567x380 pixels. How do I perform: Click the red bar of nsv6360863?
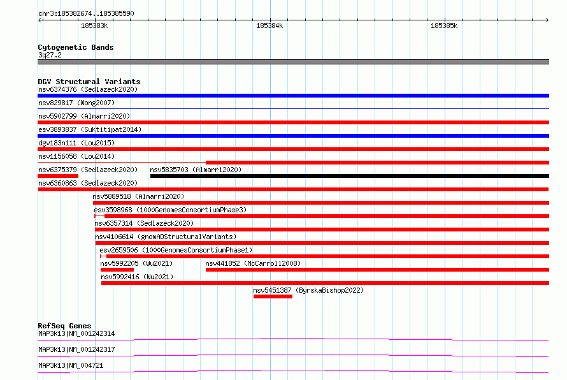tap(293, 189)
